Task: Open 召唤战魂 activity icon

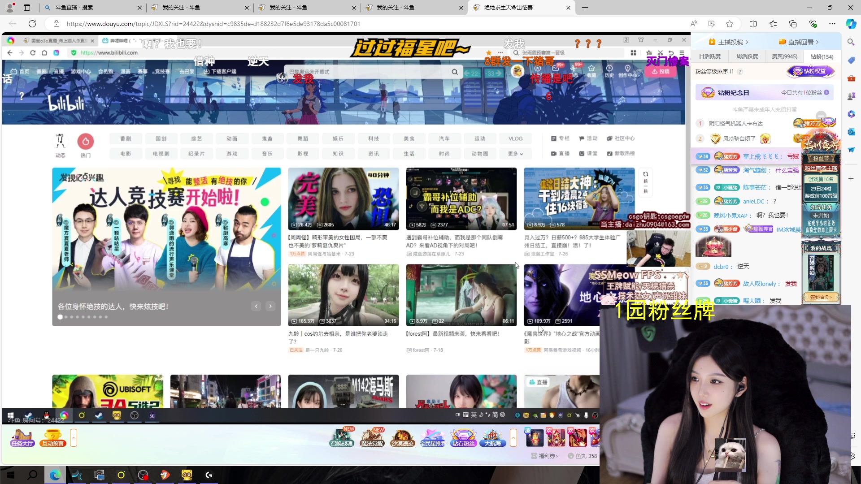Action: (342, 438)
